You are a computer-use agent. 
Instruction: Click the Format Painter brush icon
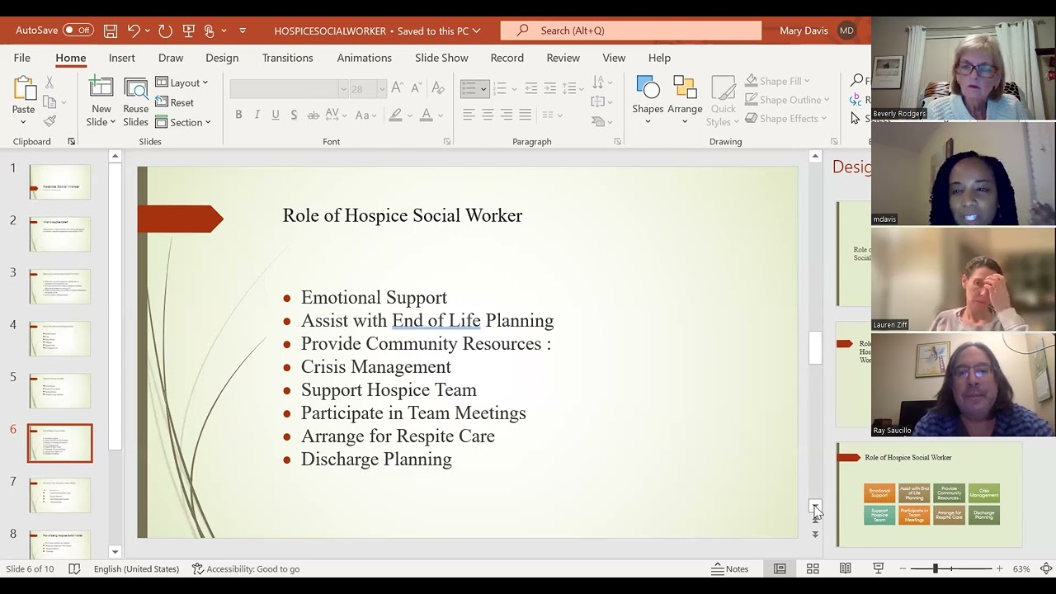point(49,121)
